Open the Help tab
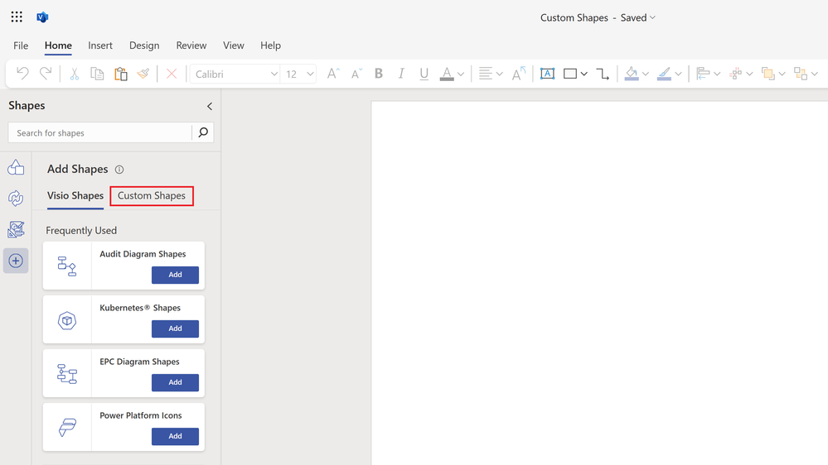Viewport: 828px width, 465px height. [270, 46]
